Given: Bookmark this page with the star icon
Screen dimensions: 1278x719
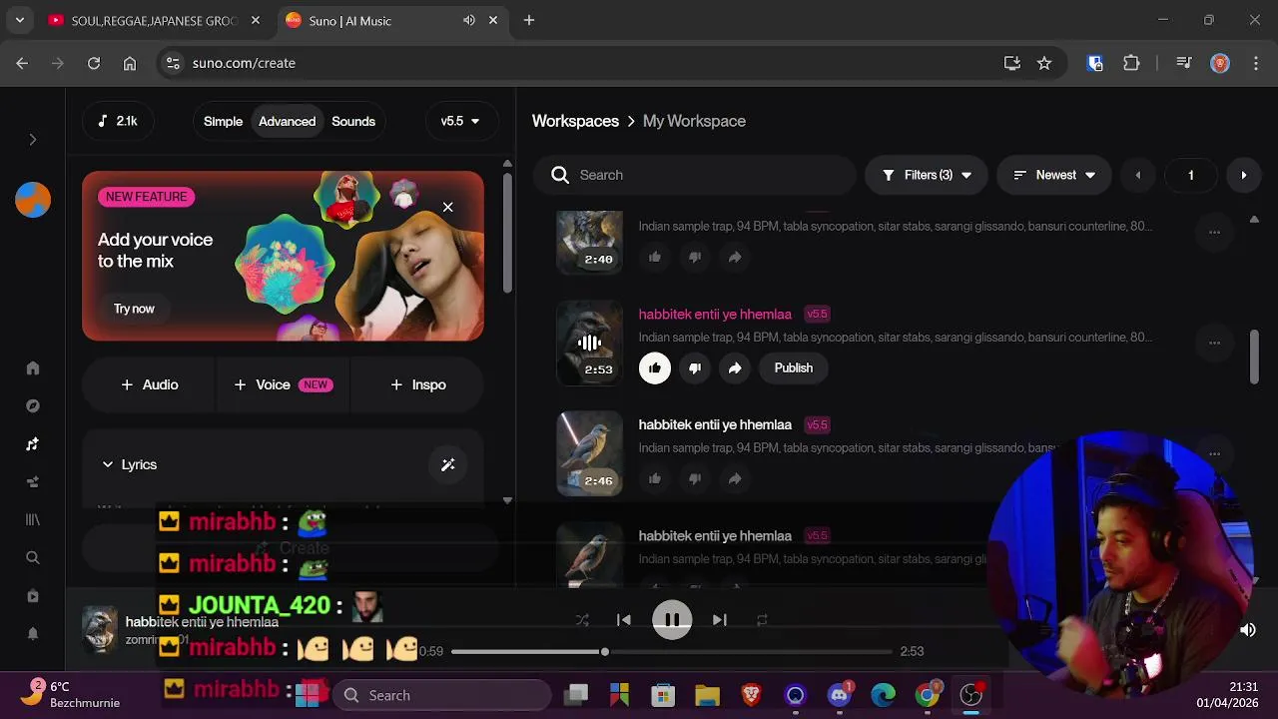Looking at the screenshot, I should click(x=1044, y=63).
